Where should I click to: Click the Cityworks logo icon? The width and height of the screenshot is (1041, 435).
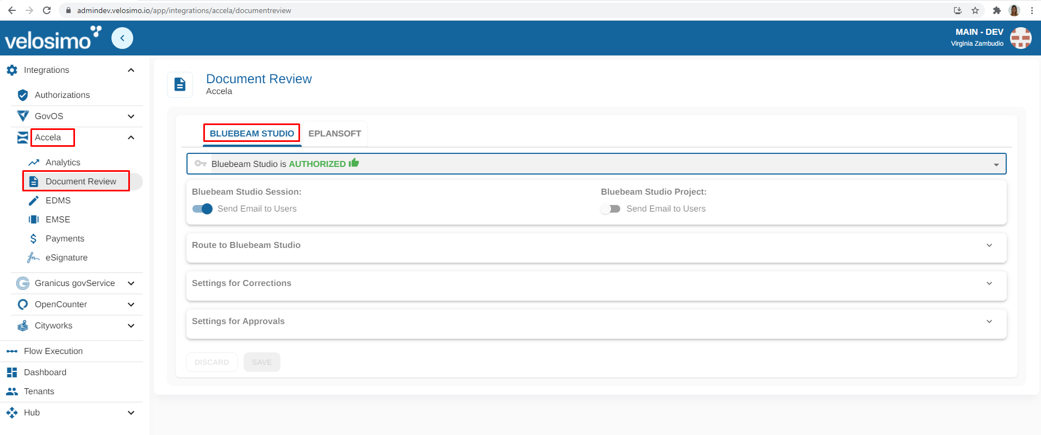23,326
